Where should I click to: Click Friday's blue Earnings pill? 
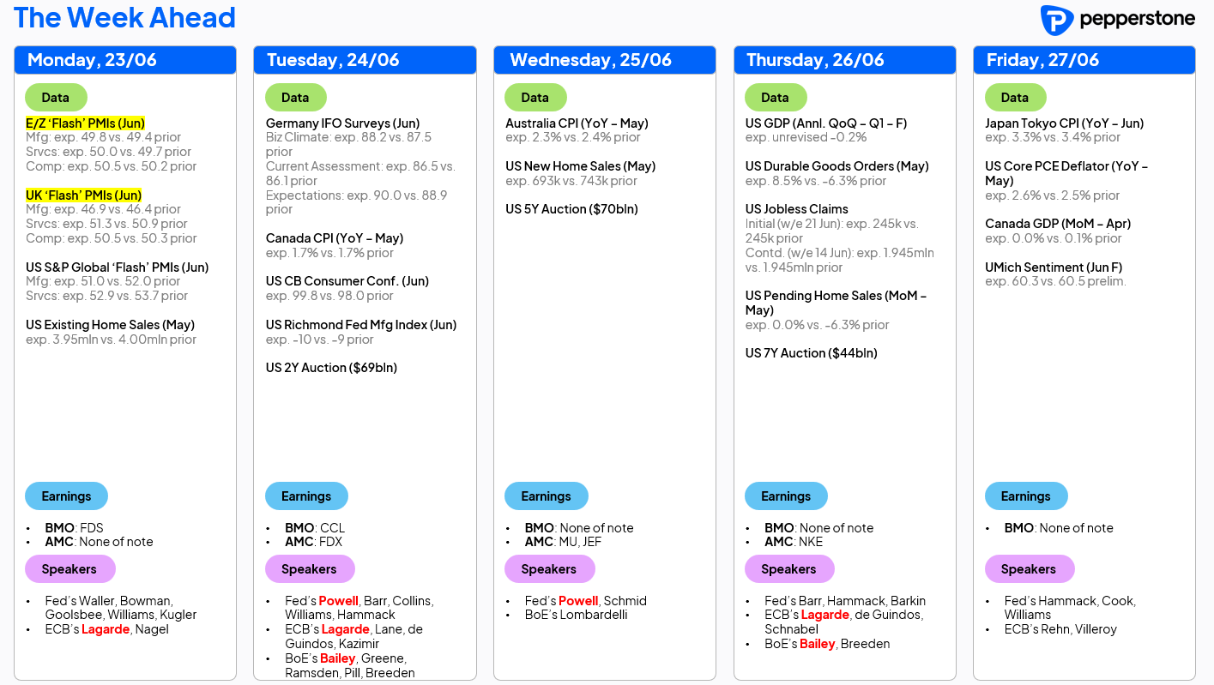[1026, 496]
